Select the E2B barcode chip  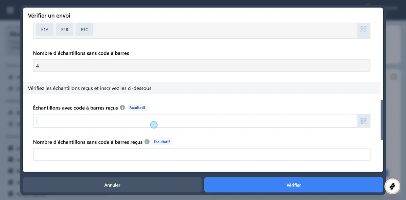click(65, 30)
